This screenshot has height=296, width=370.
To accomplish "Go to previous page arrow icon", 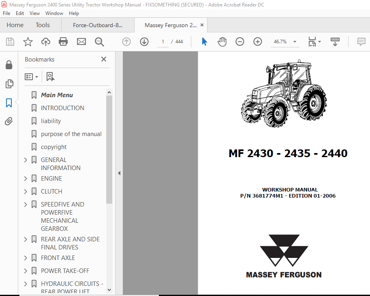I will 126,42.
